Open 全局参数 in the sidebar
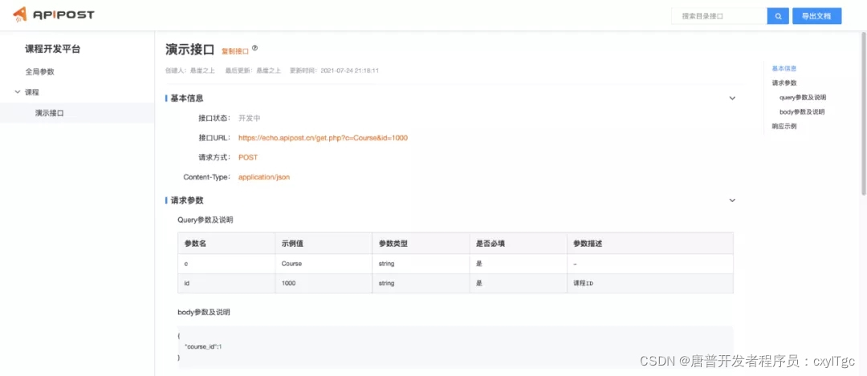Viewport: 867px width, 376px height. click(x=40, y=72)
